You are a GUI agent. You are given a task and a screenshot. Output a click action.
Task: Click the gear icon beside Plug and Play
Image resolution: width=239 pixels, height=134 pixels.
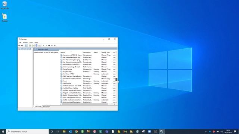(x=61, y=71)
